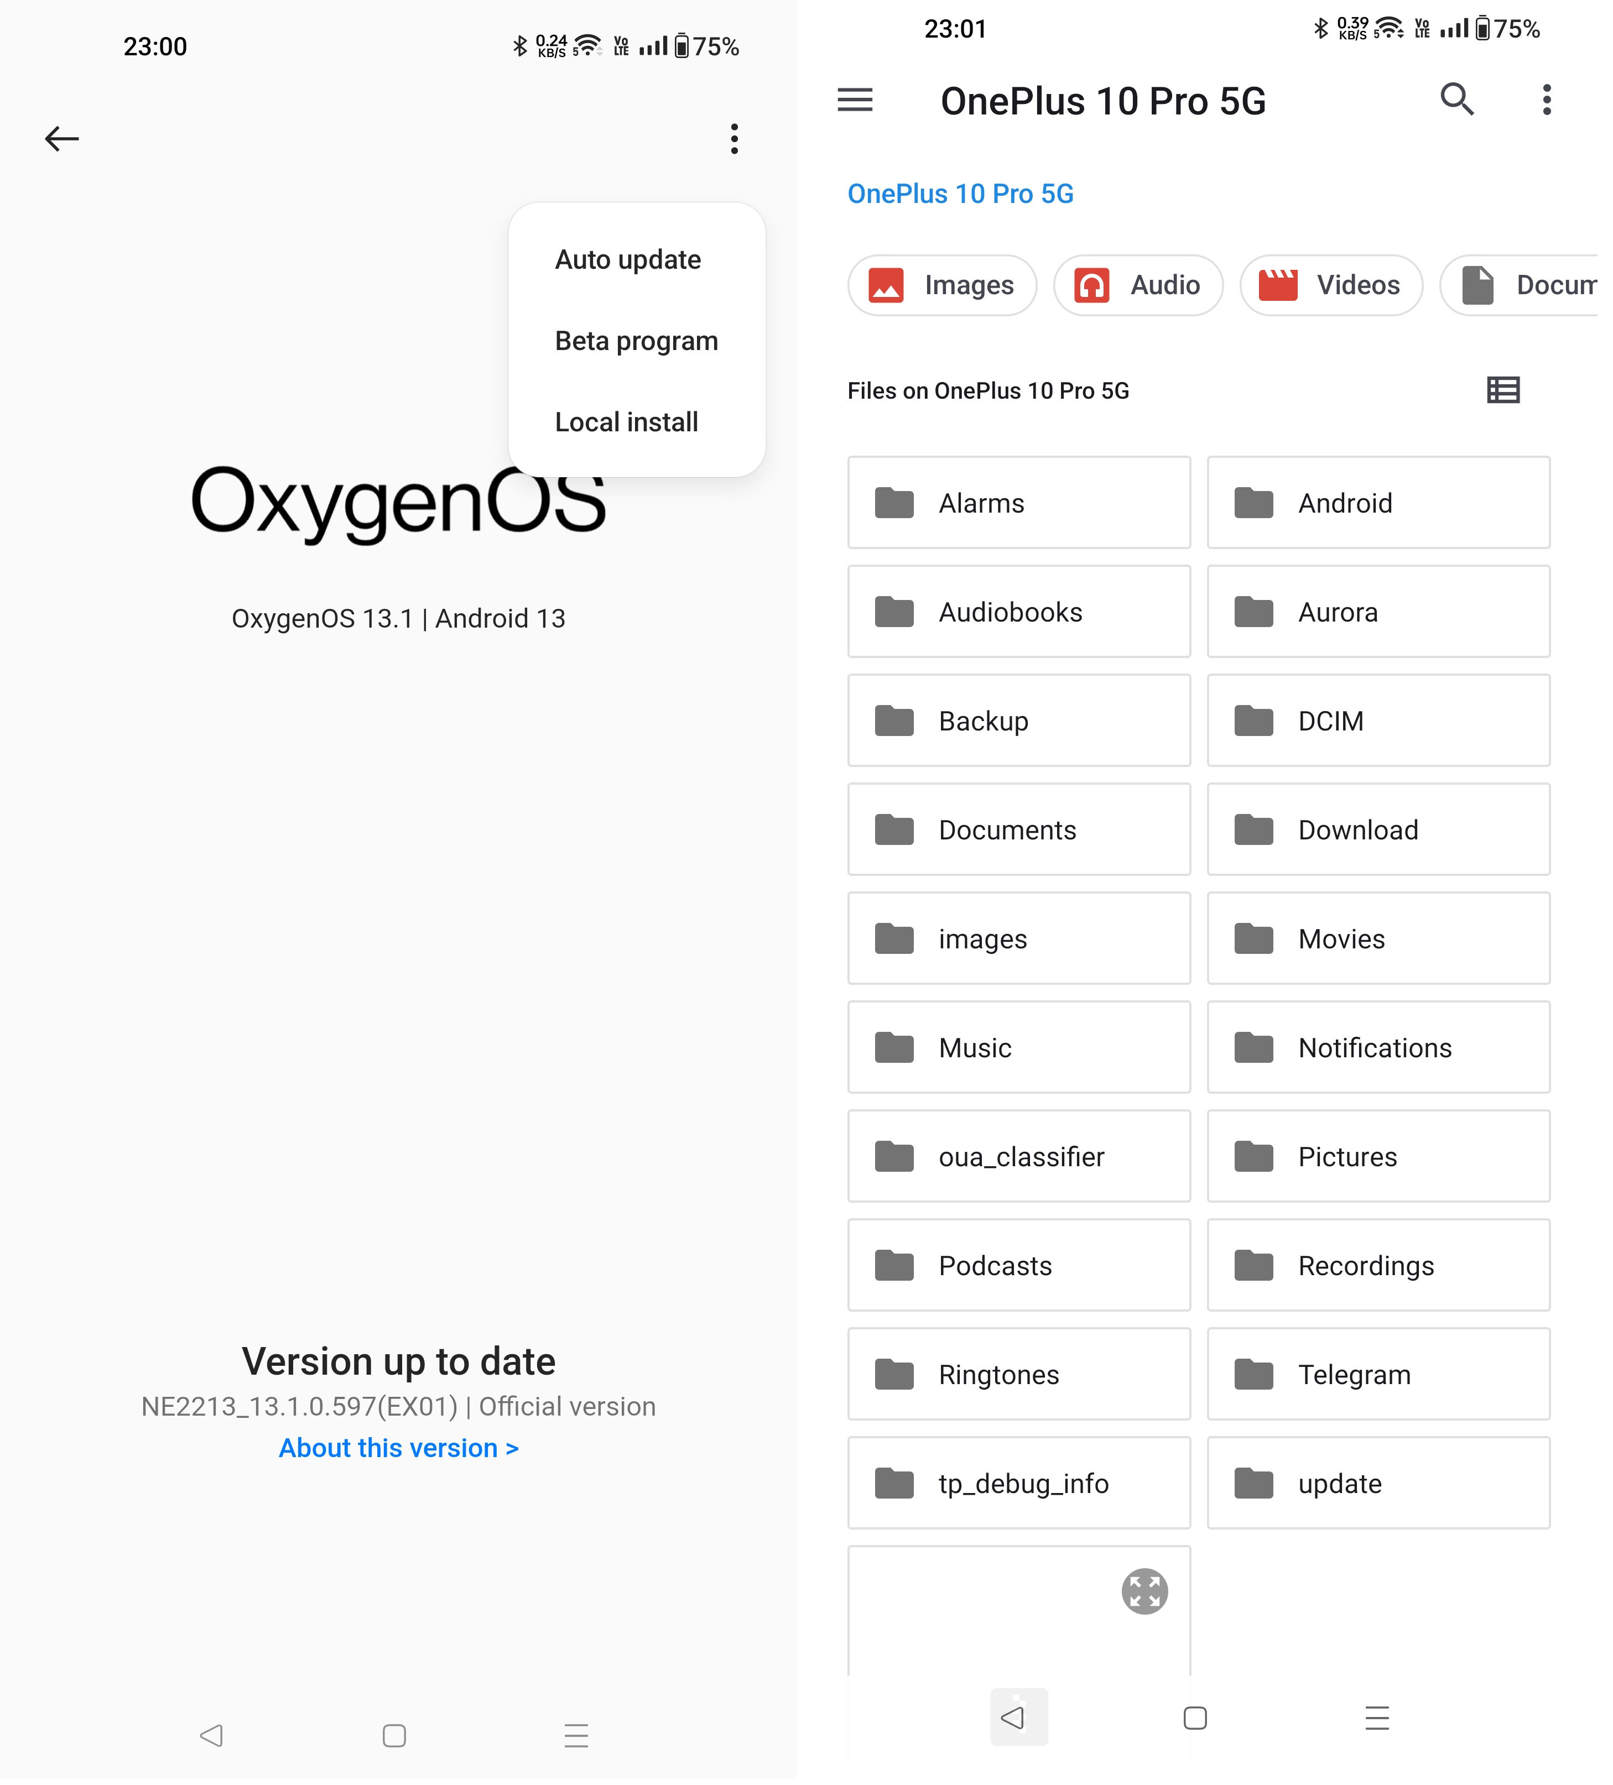Tap the expand icon below the folder list
This screenshot has height=1785, width=1613.
click(1144, 1591)
